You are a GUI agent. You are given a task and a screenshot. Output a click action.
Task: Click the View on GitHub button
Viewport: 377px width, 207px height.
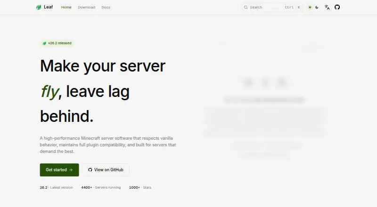click(x=106, y=170)
